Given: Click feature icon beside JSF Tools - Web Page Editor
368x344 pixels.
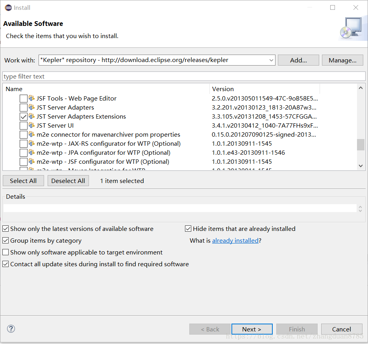Looking at the screenshot, I should [31, 98].
